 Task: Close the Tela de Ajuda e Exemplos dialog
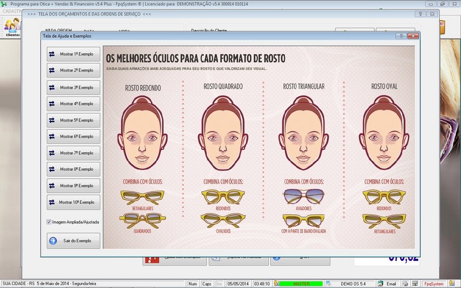pos(412,36)
